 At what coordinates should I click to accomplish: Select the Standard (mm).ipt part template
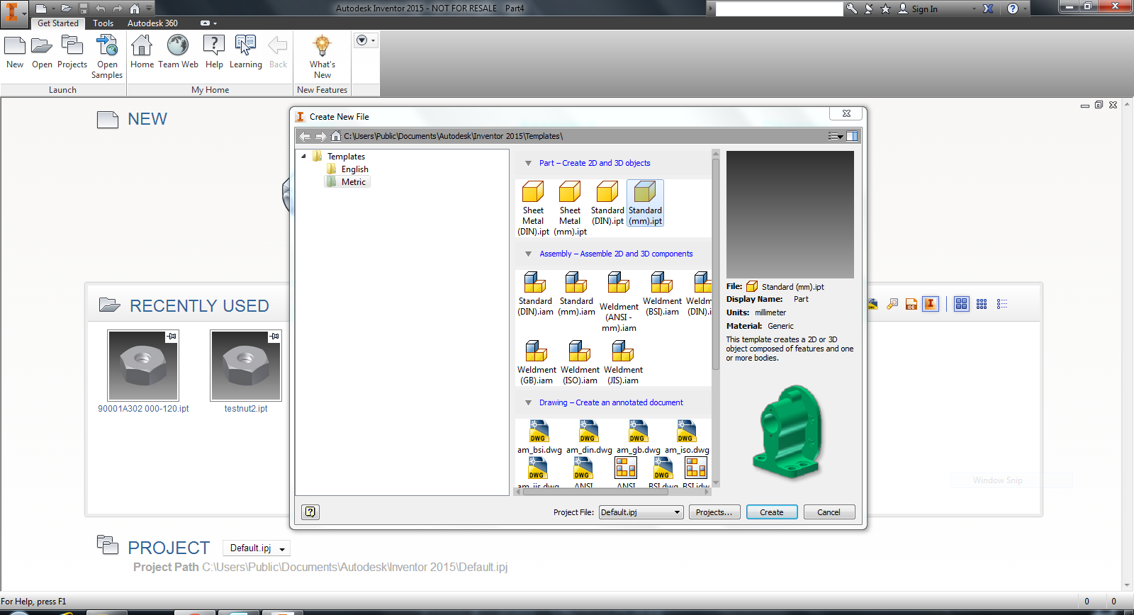pyautogui.click(x=645, y=203)
